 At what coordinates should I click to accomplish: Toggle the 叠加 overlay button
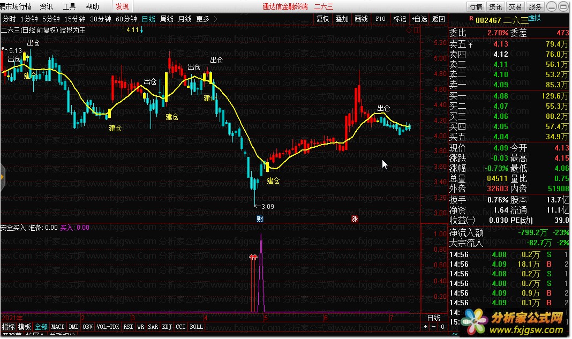[x=342, y=19]
